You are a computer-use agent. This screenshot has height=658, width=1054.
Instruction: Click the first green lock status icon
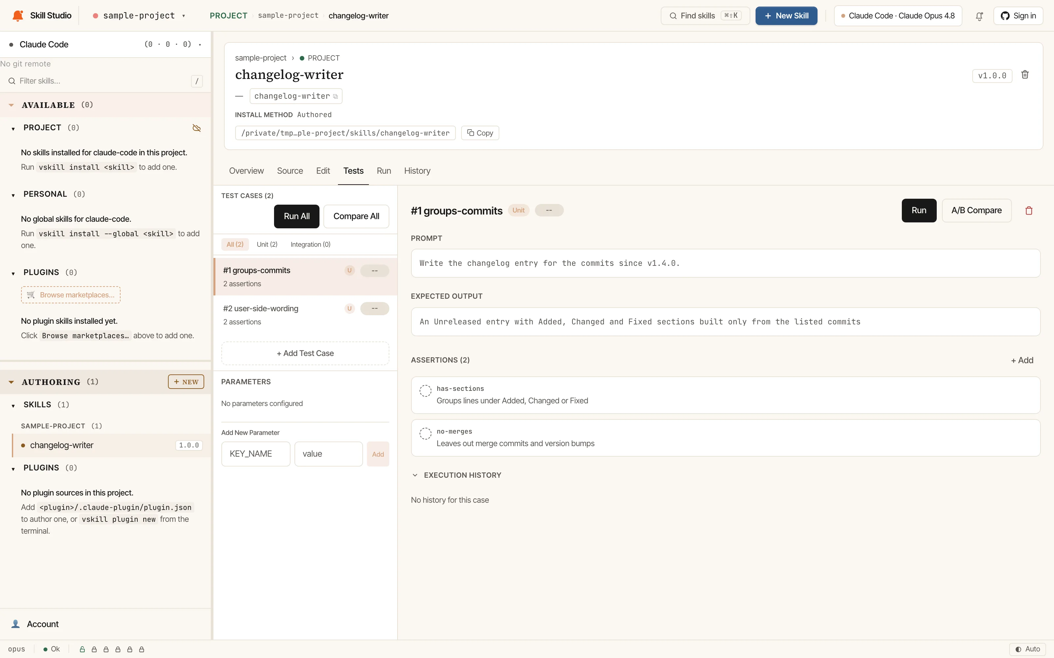[82, 649]
